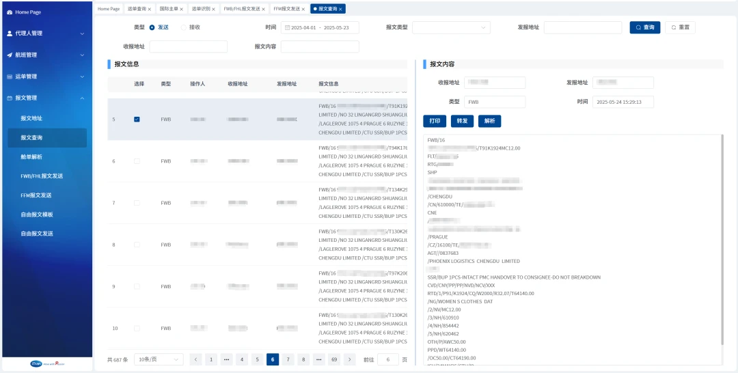Go to the next page arrow in pagination

tap(349, 359)
